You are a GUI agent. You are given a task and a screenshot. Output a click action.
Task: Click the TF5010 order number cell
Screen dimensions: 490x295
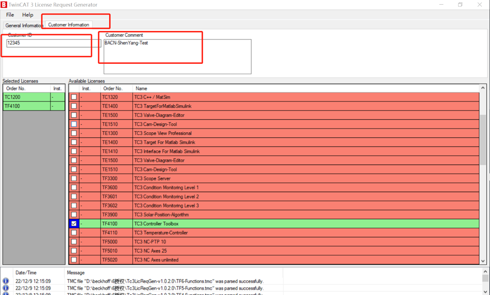117,251
